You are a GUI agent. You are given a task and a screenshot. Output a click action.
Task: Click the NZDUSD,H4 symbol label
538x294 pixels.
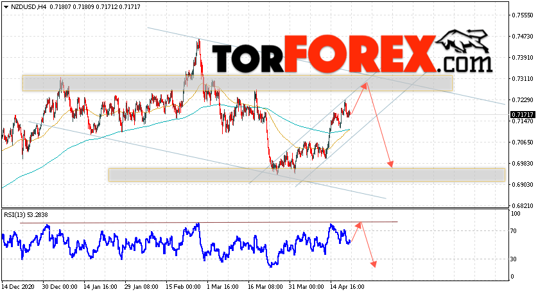(x=29, y=7)
